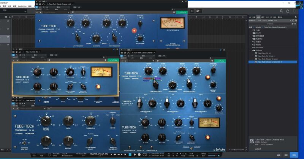Click the 4/4 time signature
Screen dimensions: 304x159
tap(191, 154)
